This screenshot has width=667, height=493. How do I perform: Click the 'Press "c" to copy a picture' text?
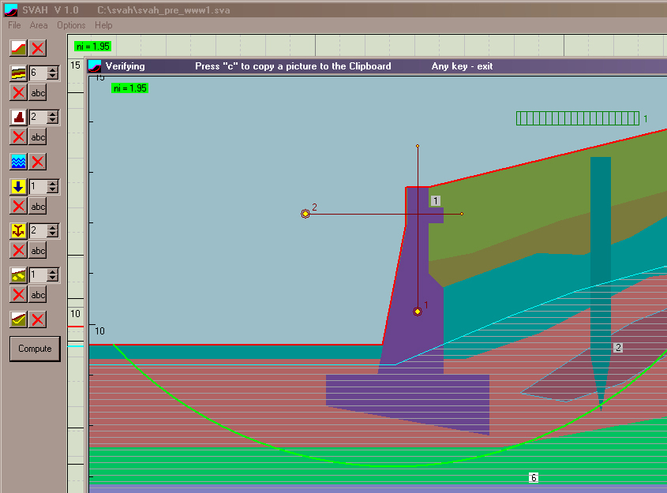[x=293, y=66]
